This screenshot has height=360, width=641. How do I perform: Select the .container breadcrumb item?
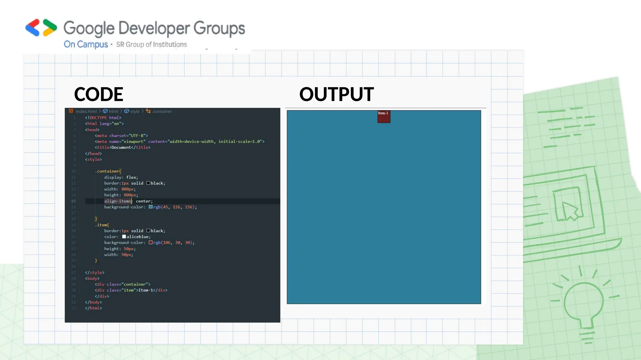click(162, 111)
